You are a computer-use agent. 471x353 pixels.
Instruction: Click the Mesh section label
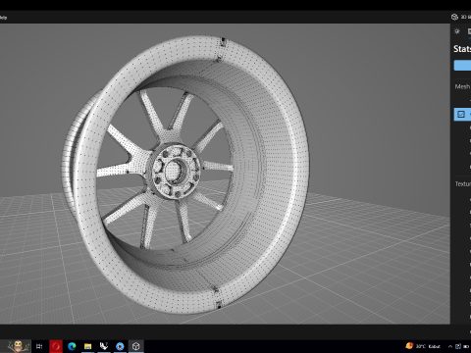pos(462,86)
